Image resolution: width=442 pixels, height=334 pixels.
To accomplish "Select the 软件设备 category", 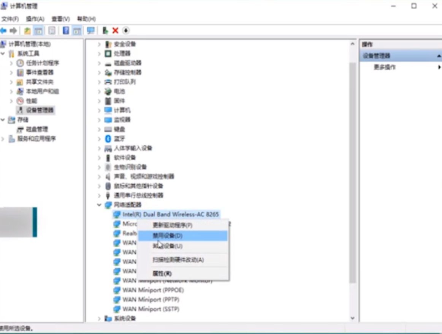I will click(125, 158).
